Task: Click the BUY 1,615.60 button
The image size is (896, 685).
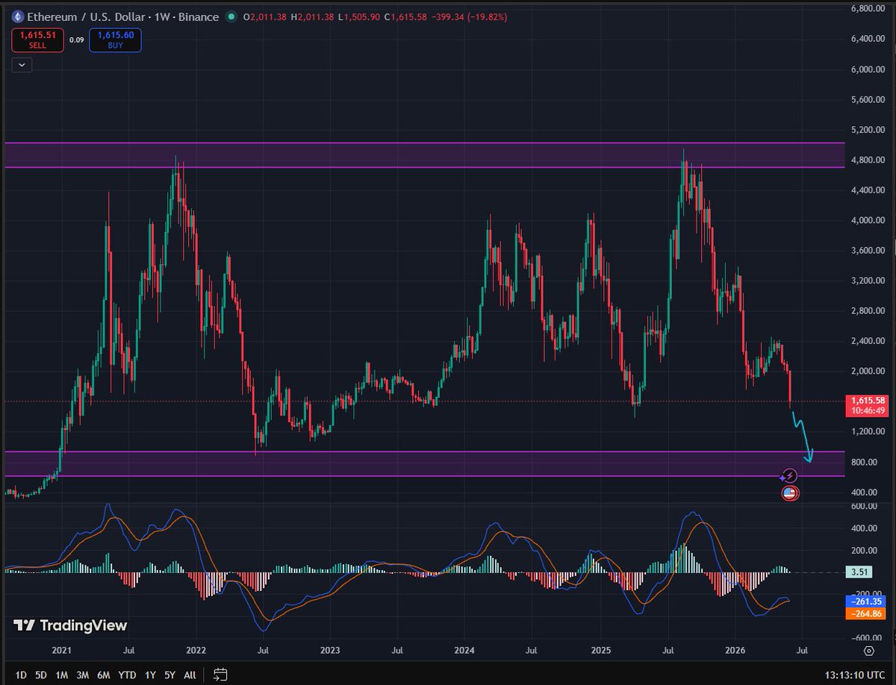Action: [x=115, y=40]
